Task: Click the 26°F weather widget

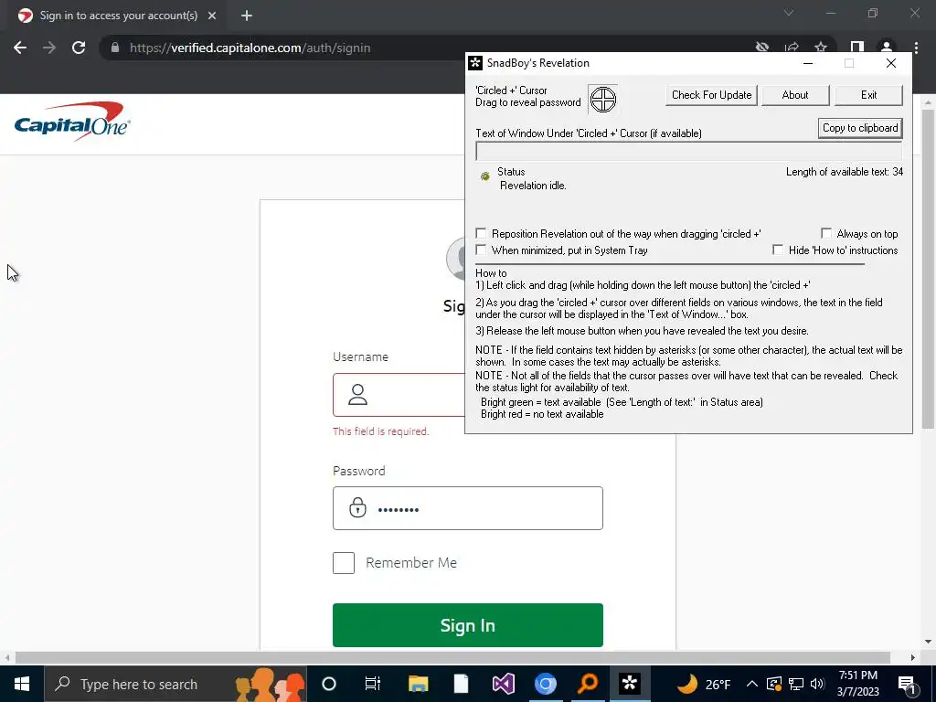Action: click(704, 684)
